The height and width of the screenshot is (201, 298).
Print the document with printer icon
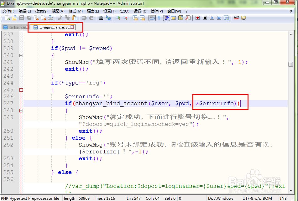coord(50,18)
